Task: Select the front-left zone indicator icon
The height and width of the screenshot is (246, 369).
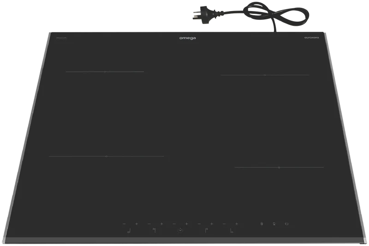Action: pos(129,230)
